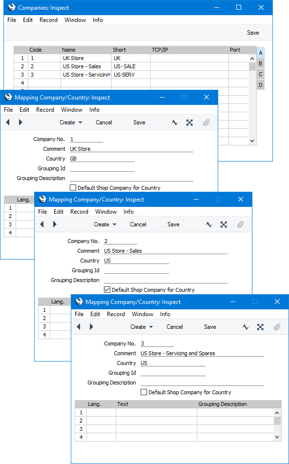Viewport: 289px width, 464px height.
Task: Open the activity workflow icon in Company 3 window
Action: coord(246,327)
